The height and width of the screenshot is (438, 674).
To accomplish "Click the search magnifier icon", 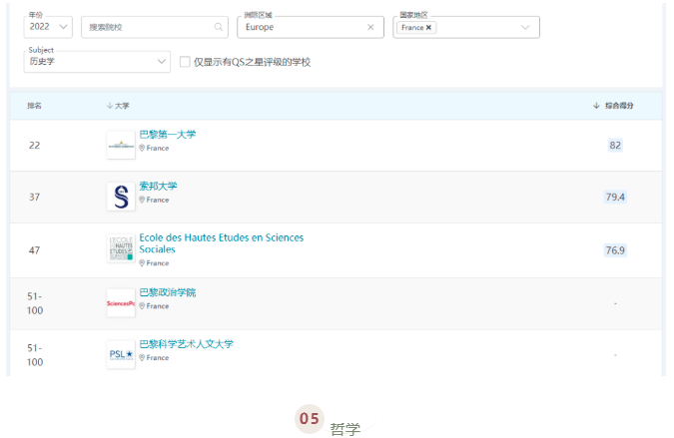I will 219,27.
